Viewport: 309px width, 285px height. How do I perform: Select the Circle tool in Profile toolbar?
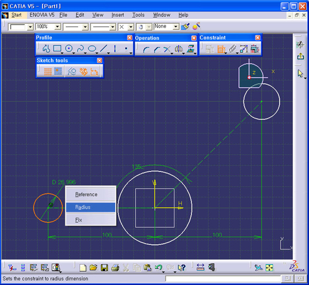pyautogui.click(x=69, y=49)
